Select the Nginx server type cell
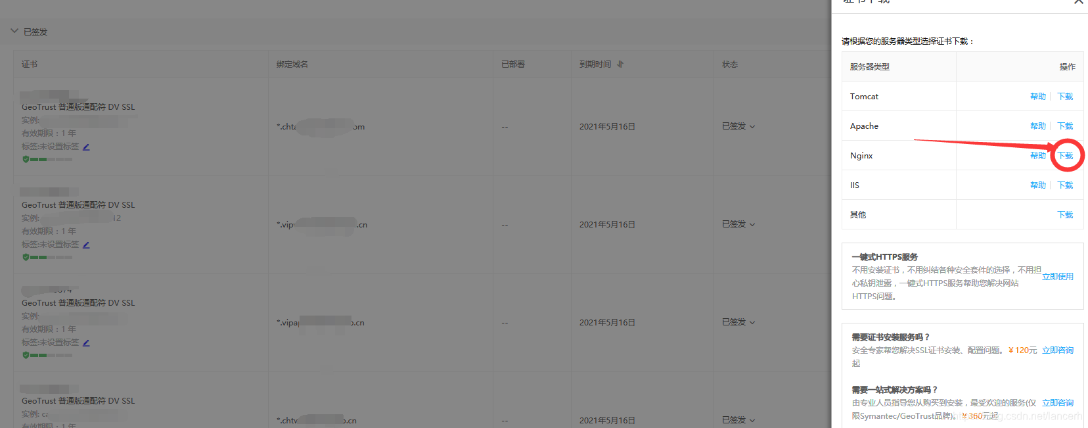The width and height of the screenshot is (1088, 428). click(899, 156)
